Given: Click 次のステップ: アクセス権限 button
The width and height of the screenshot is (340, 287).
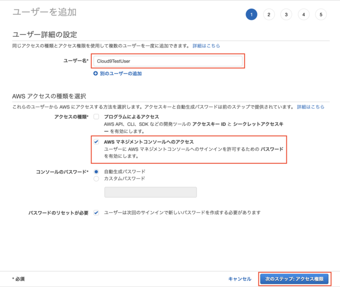Looking at the screenshot, I should coord(295,279).
